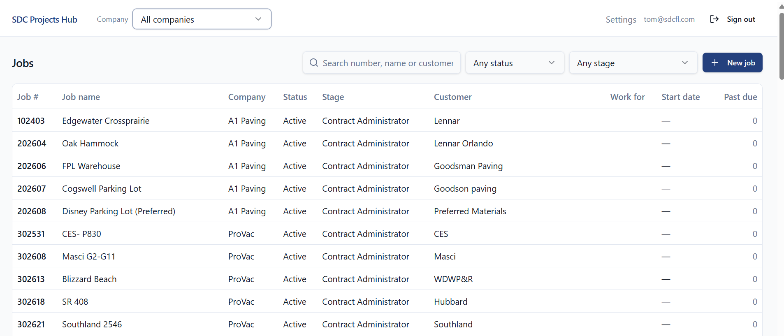Expand the Any stage filter

point(633,63)
